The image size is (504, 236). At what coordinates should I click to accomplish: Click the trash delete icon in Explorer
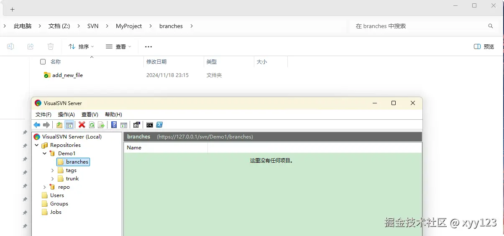pos(51,46)
